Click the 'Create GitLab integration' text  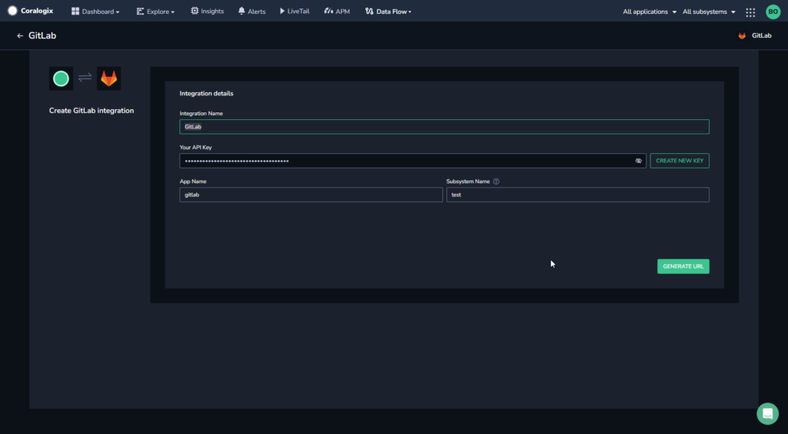click(92, 111)
